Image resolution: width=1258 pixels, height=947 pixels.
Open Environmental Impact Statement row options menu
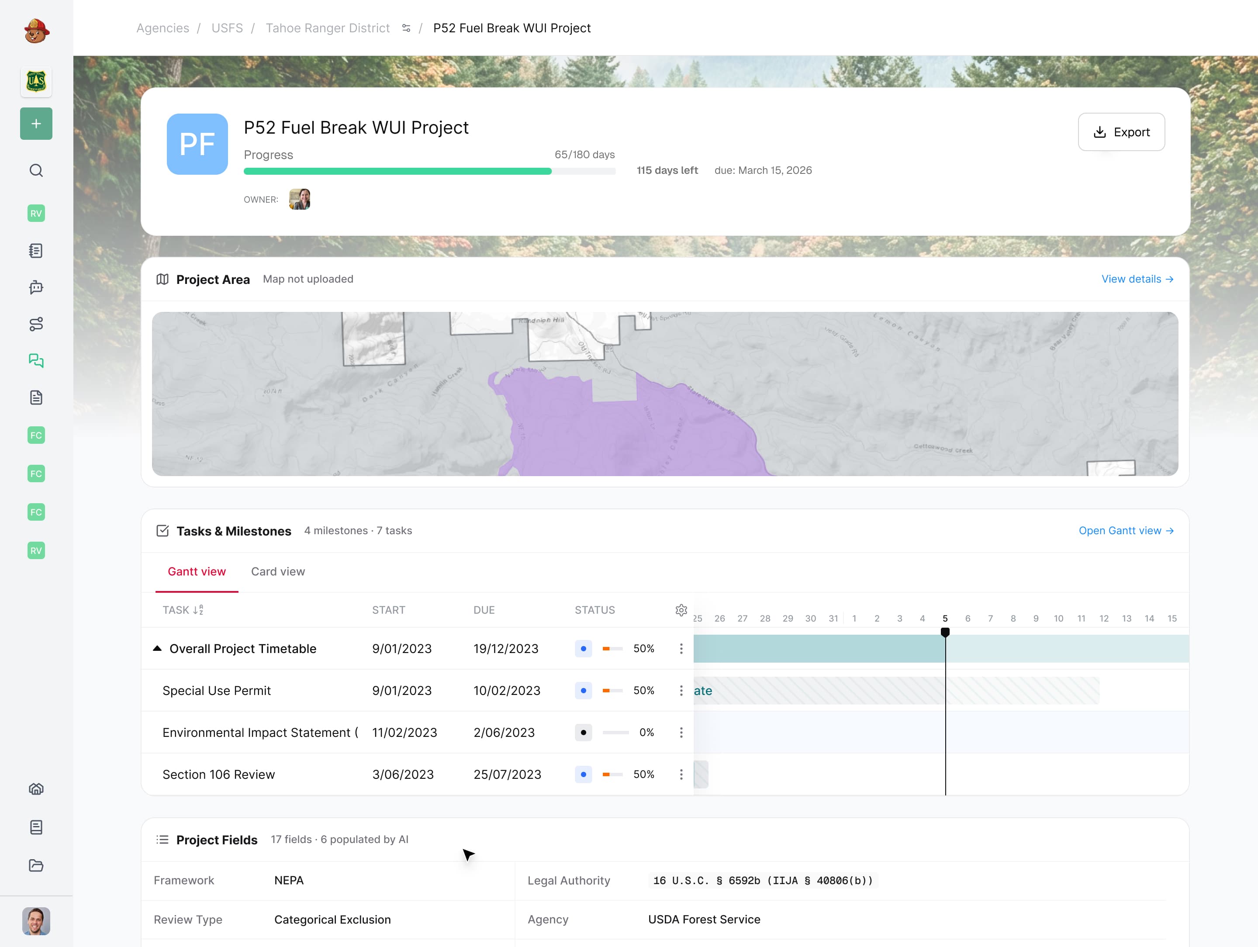click(x=681, y=733)
